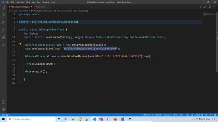
Task: Click line number 16 in the gutter
Action: (14, 56)
